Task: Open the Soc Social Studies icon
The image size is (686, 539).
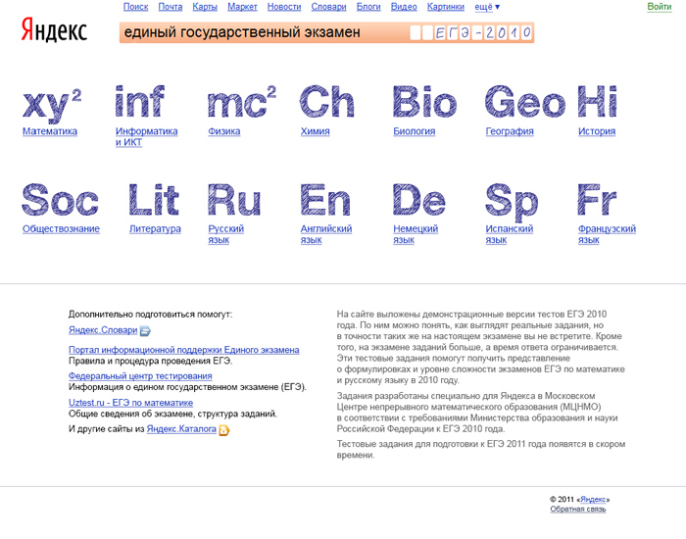Action: (x=60, y=200)
